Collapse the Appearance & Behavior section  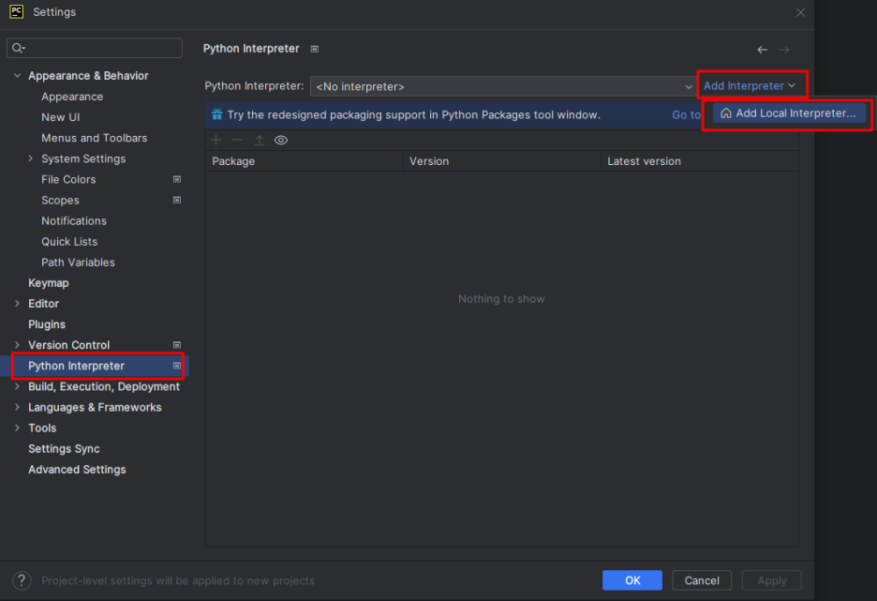pyautogui.click(x=18, y=75)
